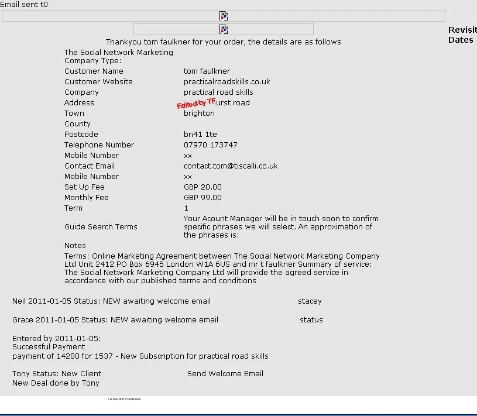Click the 'Guide Search Terms' label
Viewport: 477px width, 416px height.
101,227
